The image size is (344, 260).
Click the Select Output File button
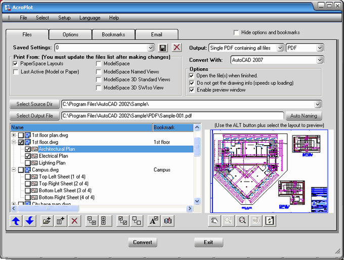[34, 116]
